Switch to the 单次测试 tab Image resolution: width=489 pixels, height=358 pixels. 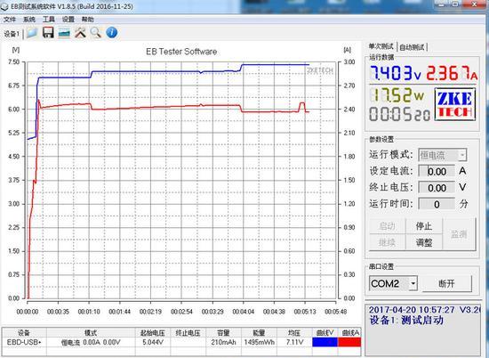(x=381, y=46)
